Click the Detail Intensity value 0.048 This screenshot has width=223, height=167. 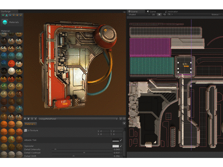pyautogui.click(x=118, y=149)
